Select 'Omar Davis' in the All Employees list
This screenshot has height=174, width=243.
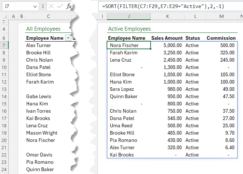pyautogui.click(x=48, y=155)
